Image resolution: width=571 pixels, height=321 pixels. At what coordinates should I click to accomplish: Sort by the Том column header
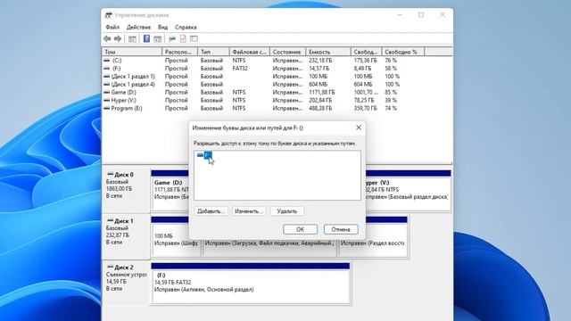[x=132, y=52]
